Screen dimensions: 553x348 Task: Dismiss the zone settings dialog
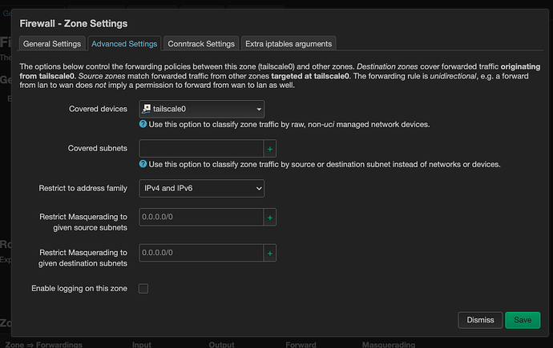tap(481, 320)
